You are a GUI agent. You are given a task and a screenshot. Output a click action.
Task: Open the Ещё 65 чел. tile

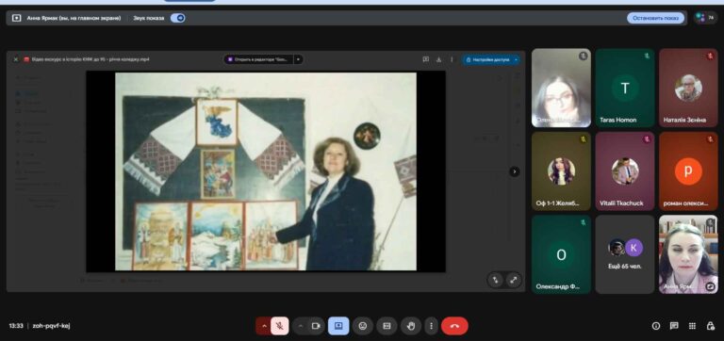(625, 254)
